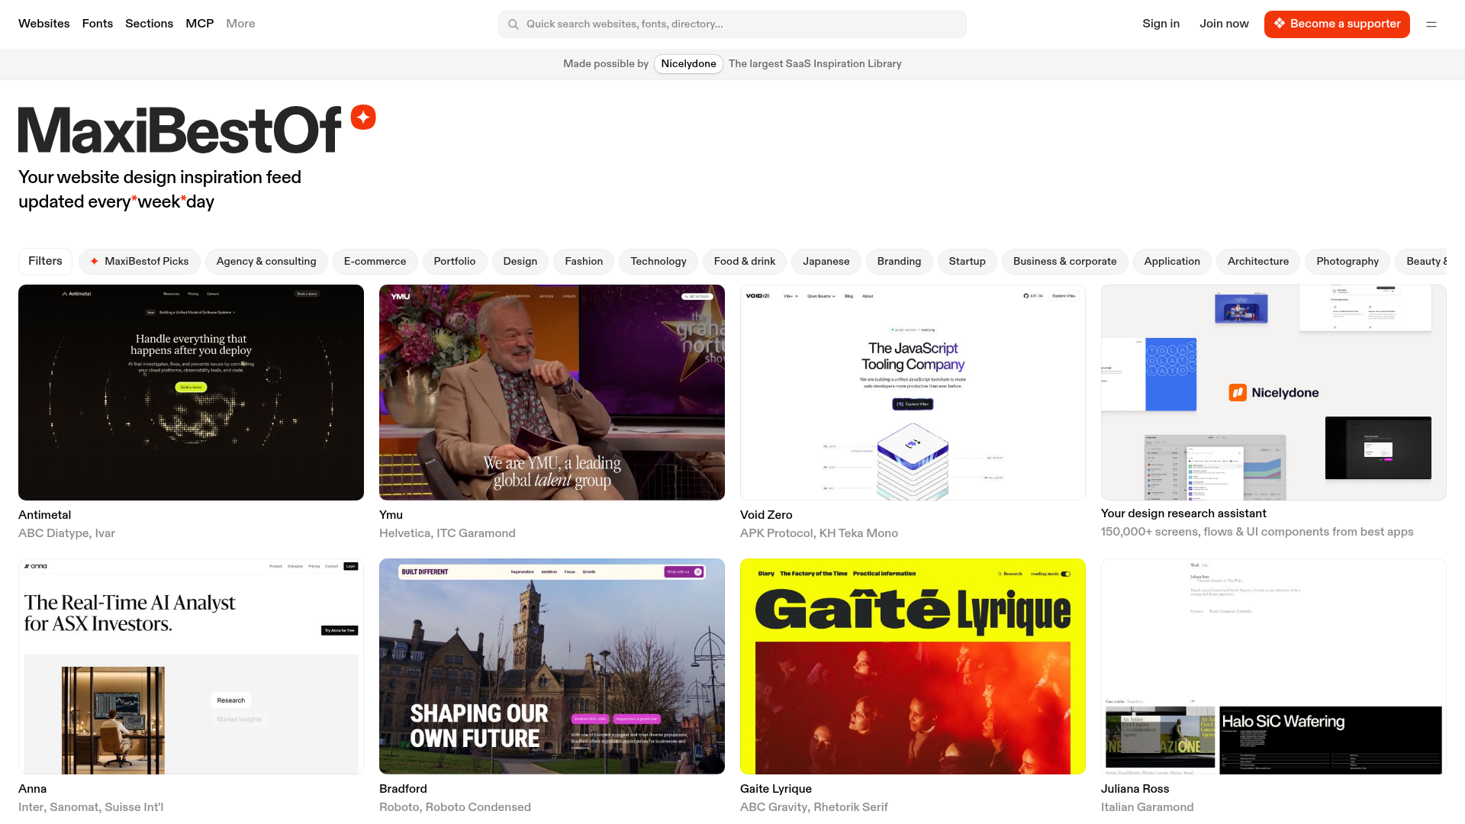Click Your design research assistant title
The image size is (1465, 824).
coord(1183,513)
